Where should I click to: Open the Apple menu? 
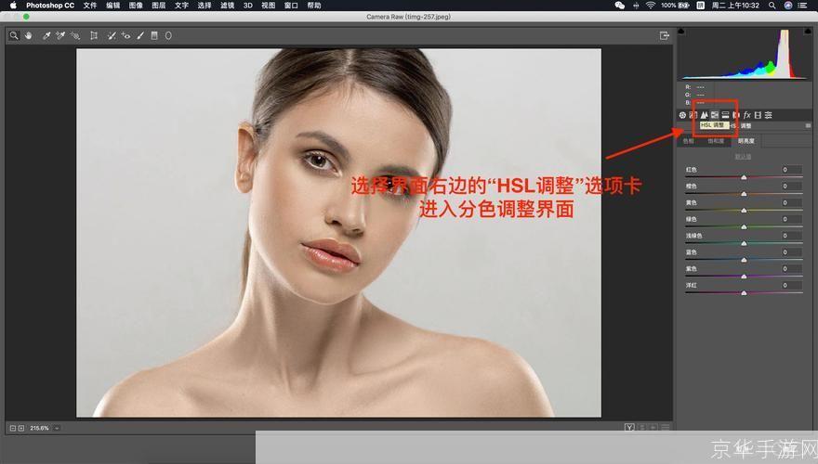coord(14,6)
